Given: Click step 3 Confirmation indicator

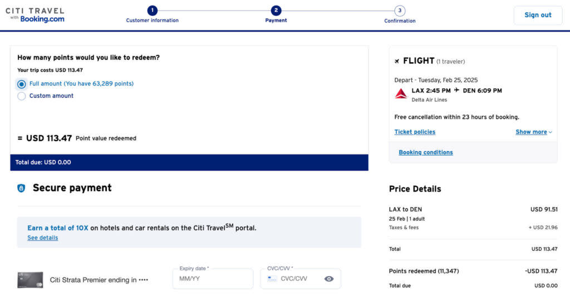Looking at the screenshot, I should 400,11.
